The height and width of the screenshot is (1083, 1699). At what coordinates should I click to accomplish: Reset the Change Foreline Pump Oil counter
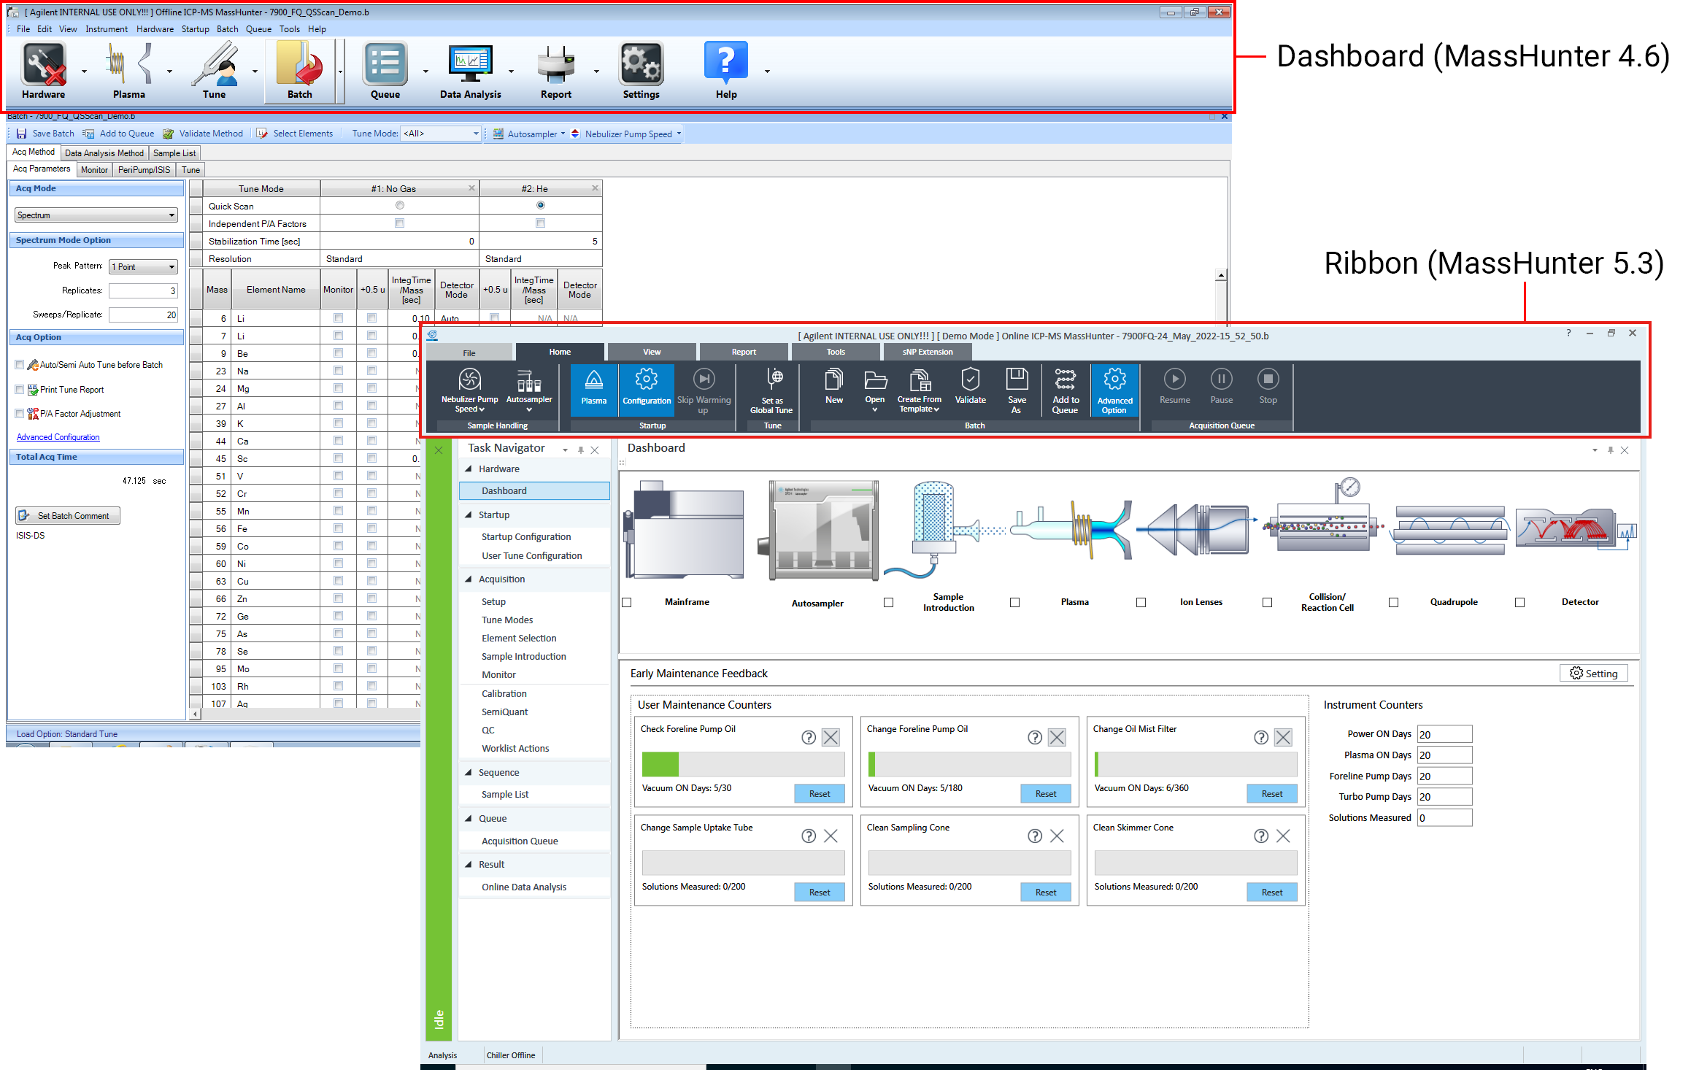[1046, 794]
